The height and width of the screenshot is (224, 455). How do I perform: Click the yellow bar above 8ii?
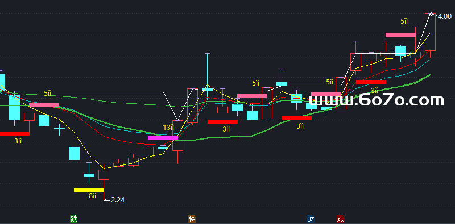point(89,190)
